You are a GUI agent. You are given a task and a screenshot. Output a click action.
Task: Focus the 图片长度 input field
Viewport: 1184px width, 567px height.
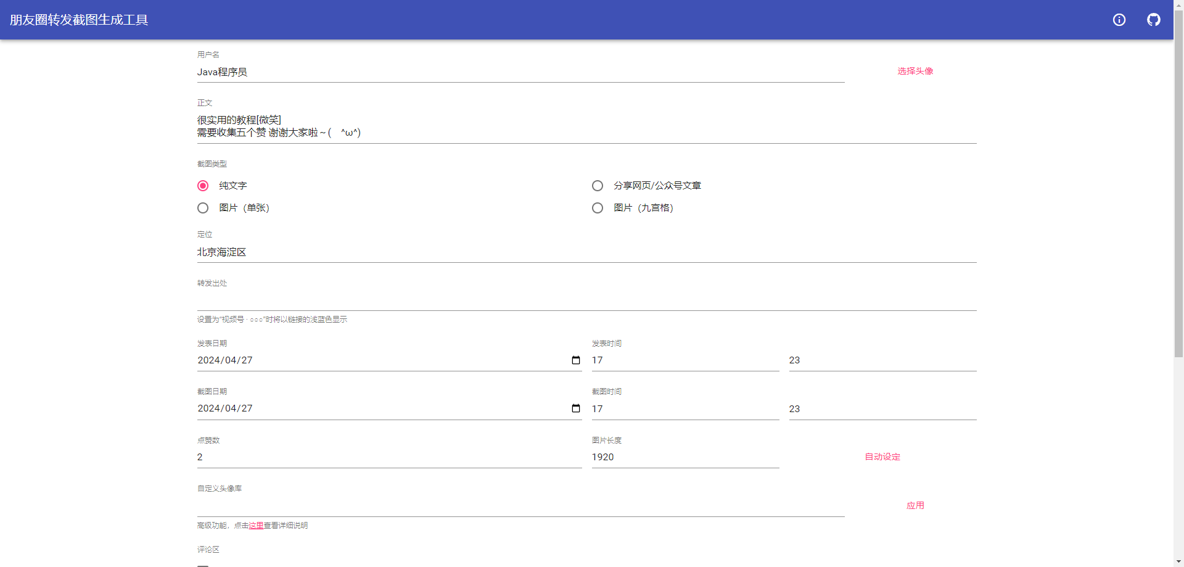(685, 457)
